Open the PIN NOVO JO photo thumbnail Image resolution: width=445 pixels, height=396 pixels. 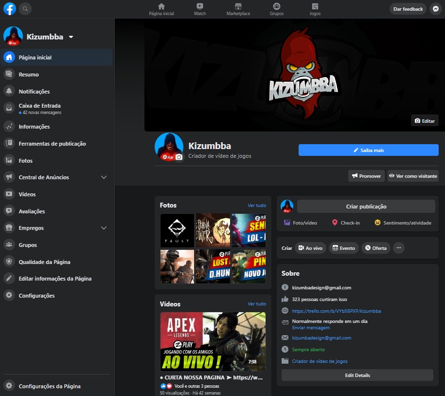pyautogui.click(x=249, y=266)
